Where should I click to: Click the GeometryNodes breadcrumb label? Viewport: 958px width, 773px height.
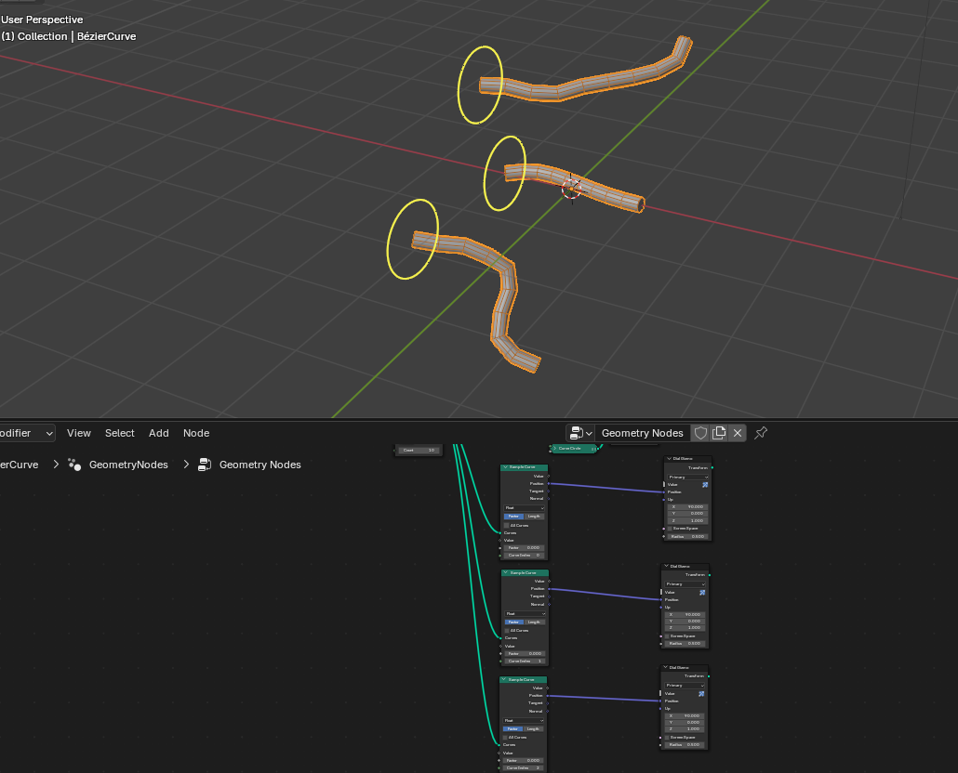tap(128, 465)
